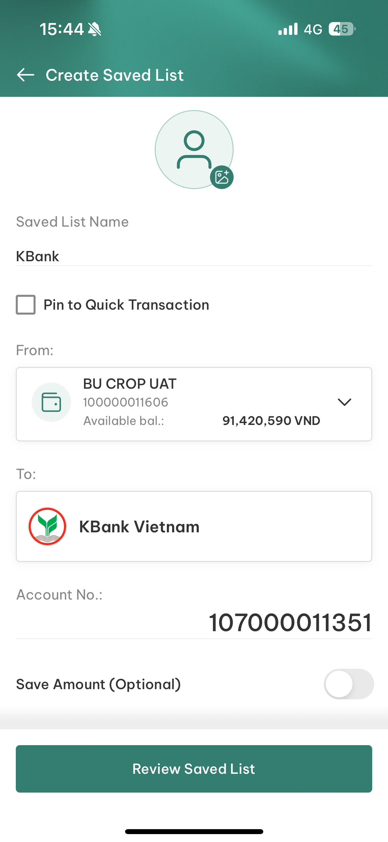388x842 pixels.
Task: Tap the back arrow icon
Action: 25,75
